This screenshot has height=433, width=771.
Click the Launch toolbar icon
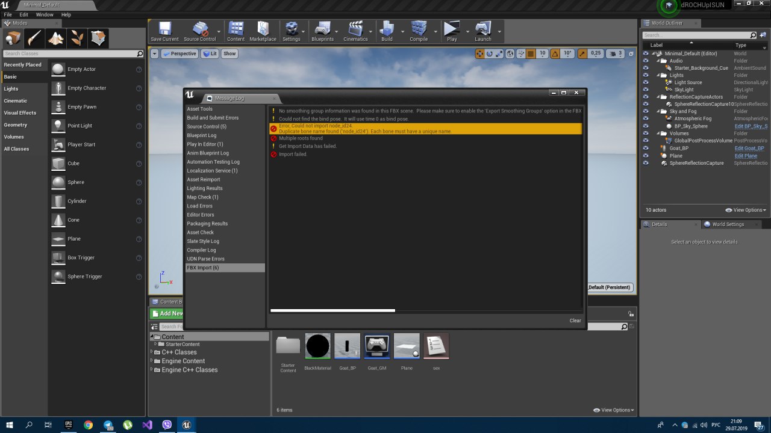click(483, 31)
